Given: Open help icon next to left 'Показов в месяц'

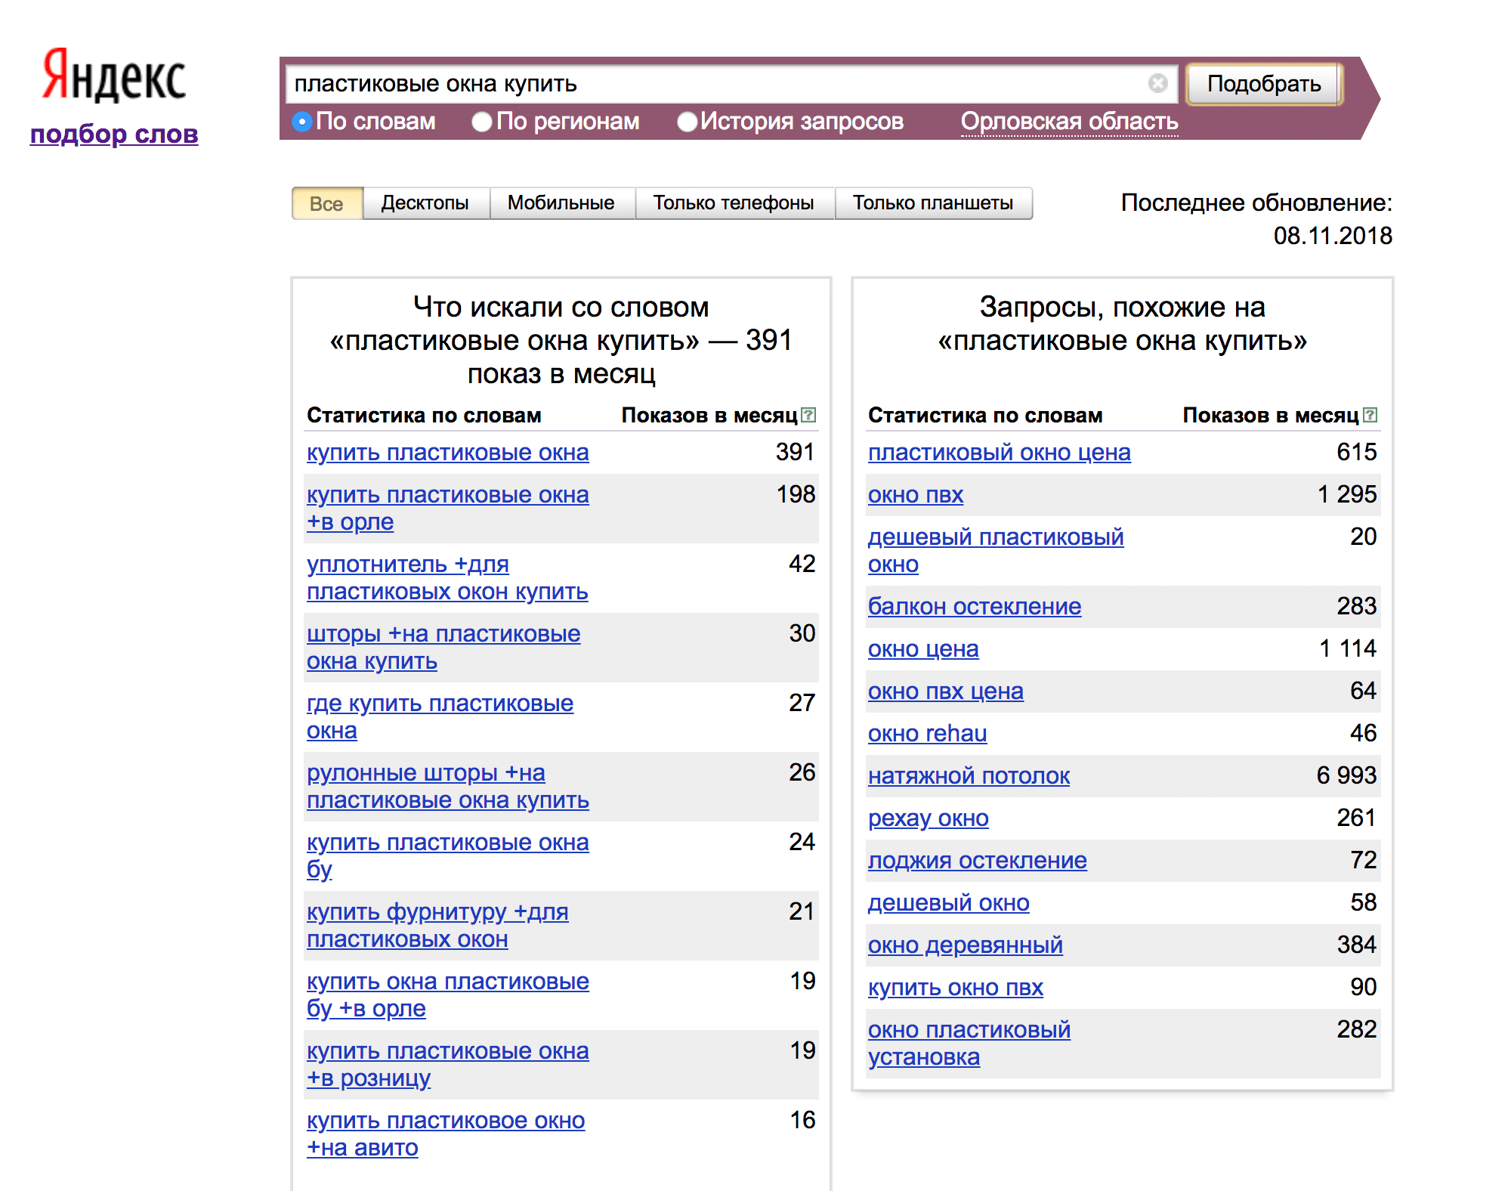Looking at the screenshot, I should pyautogui.click(x=808, y=415).
